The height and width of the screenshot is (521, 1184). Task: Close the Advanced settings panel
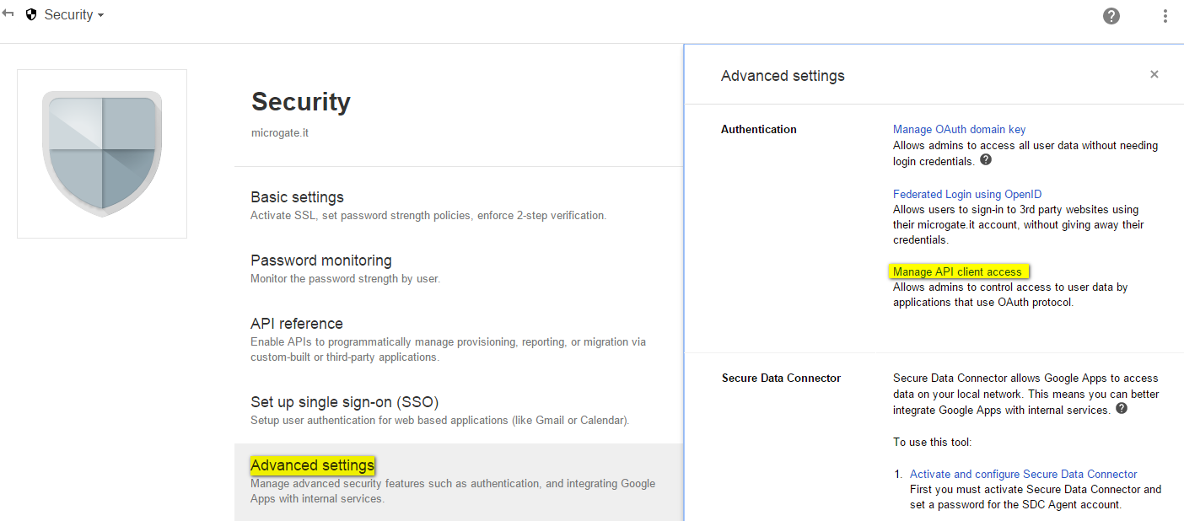pyautogui.click(x=1154, y=74)
